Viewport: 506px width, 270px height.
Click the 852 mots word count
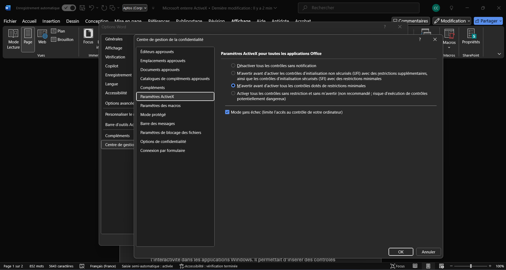pos(37,266)
